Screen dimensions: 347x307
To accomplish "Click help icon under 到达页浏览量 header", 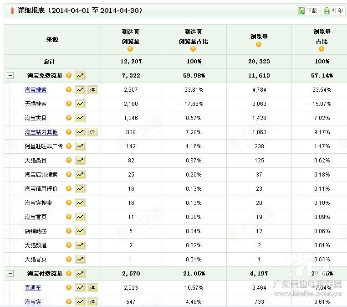I will [130, 49].
